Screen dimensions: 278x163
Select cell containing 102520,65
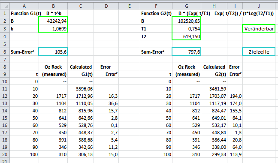tap(187, 21)
